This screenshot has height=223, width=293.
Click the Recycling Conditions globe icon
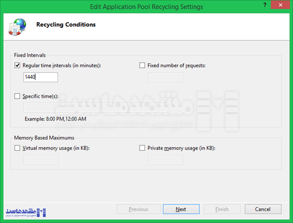17,27
